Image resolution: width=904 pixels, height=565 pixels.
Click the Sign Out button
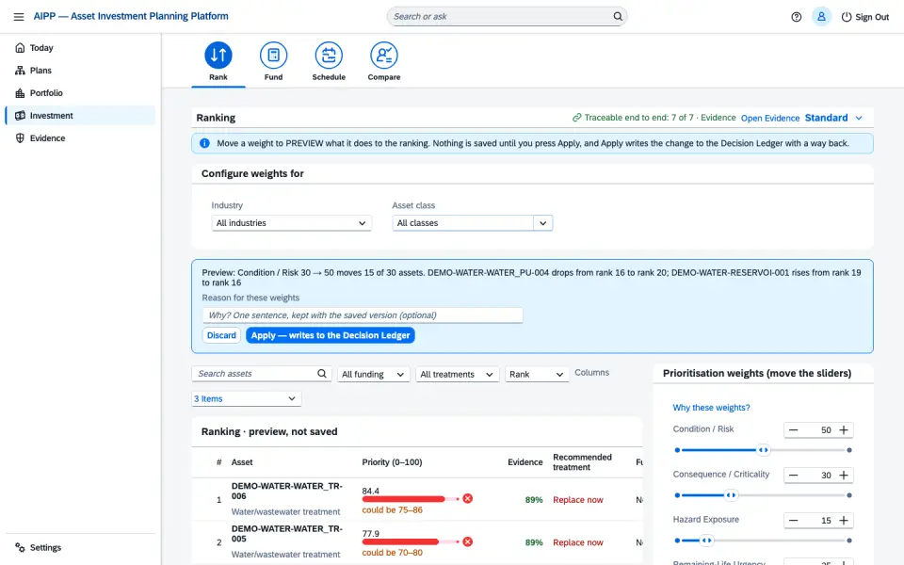(x=865, y=17)
